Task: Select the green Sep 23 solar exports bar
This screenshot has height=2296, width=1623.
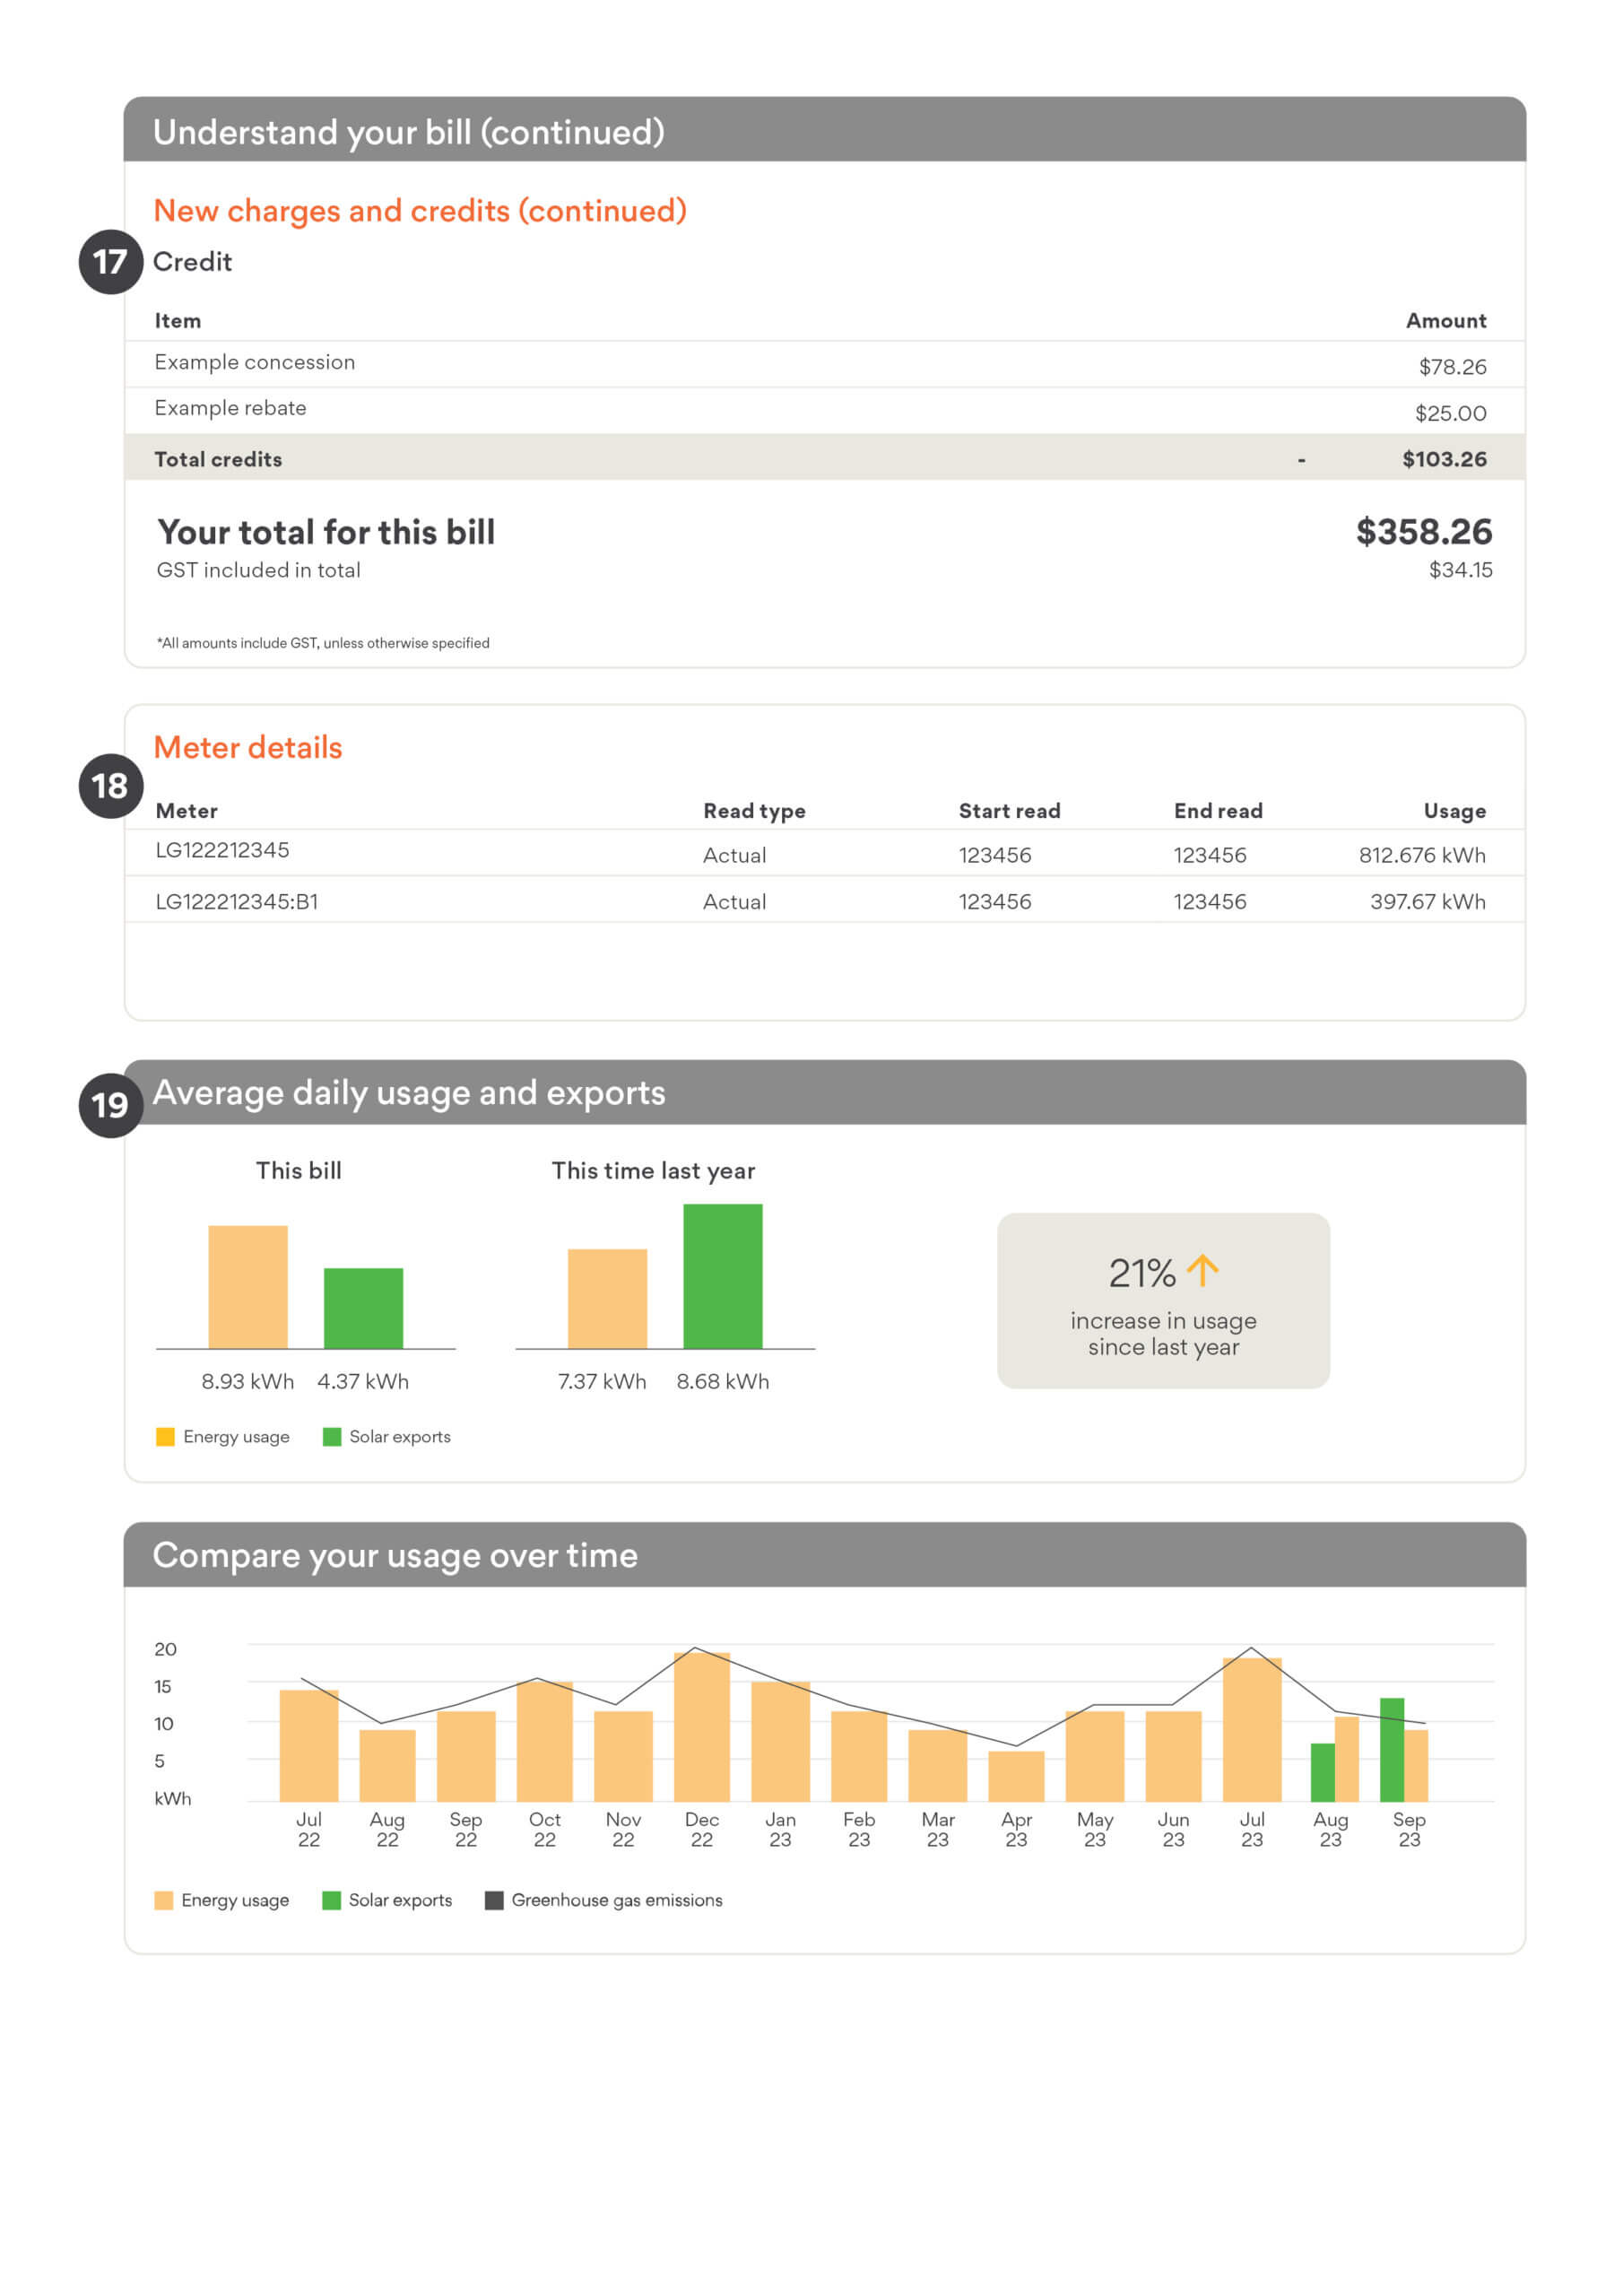Action: point(1391,1750)
